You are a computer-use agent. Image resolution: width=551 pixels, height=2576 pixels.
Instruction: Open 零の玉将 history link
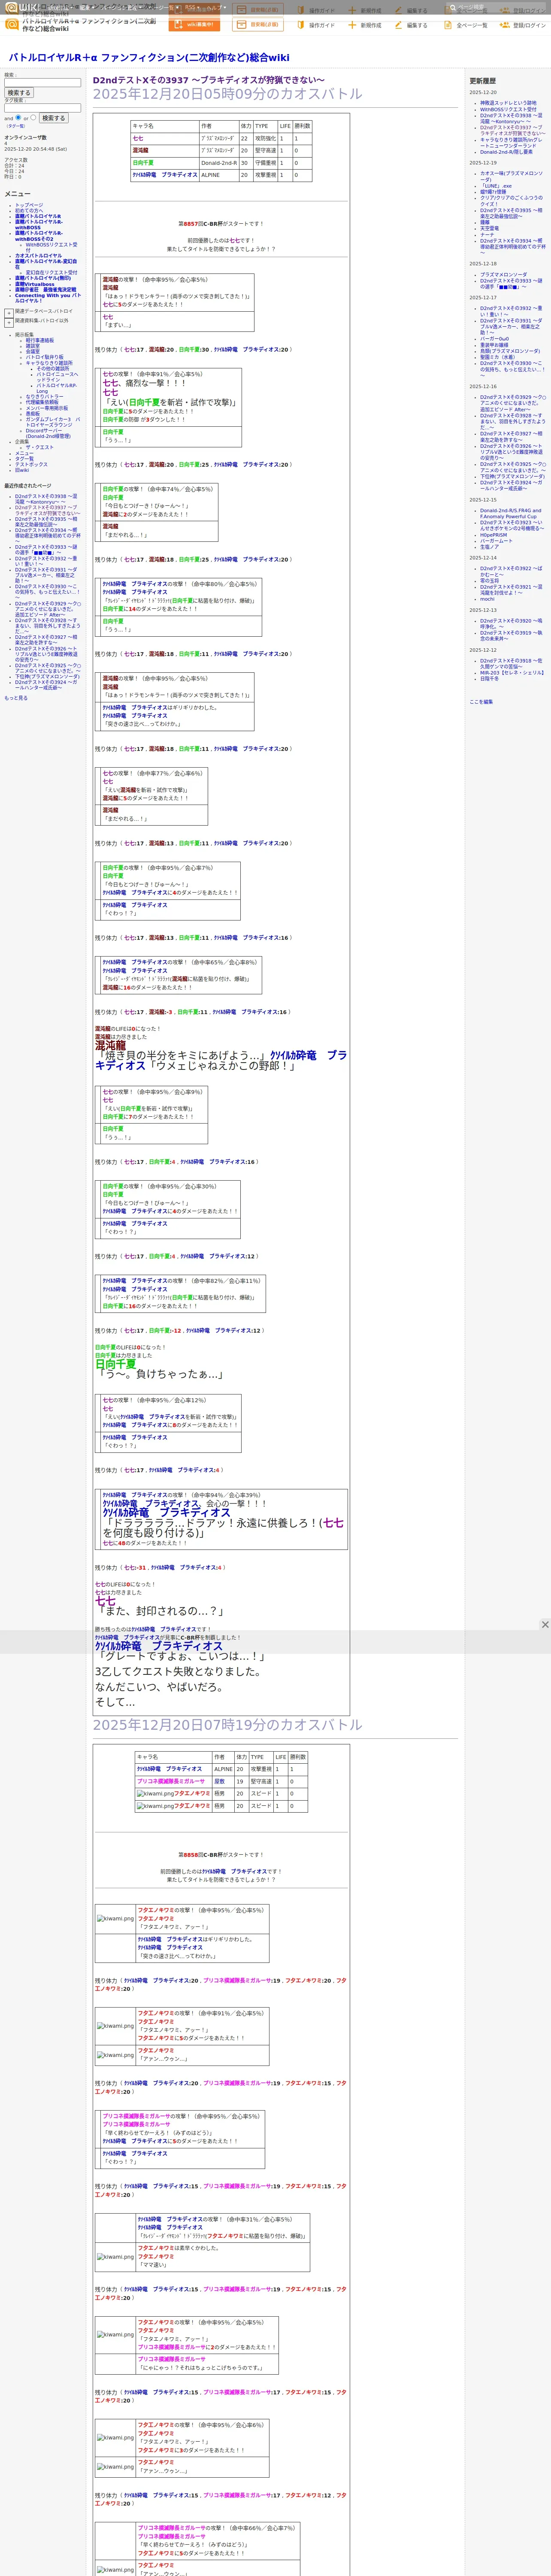point(489,581)
